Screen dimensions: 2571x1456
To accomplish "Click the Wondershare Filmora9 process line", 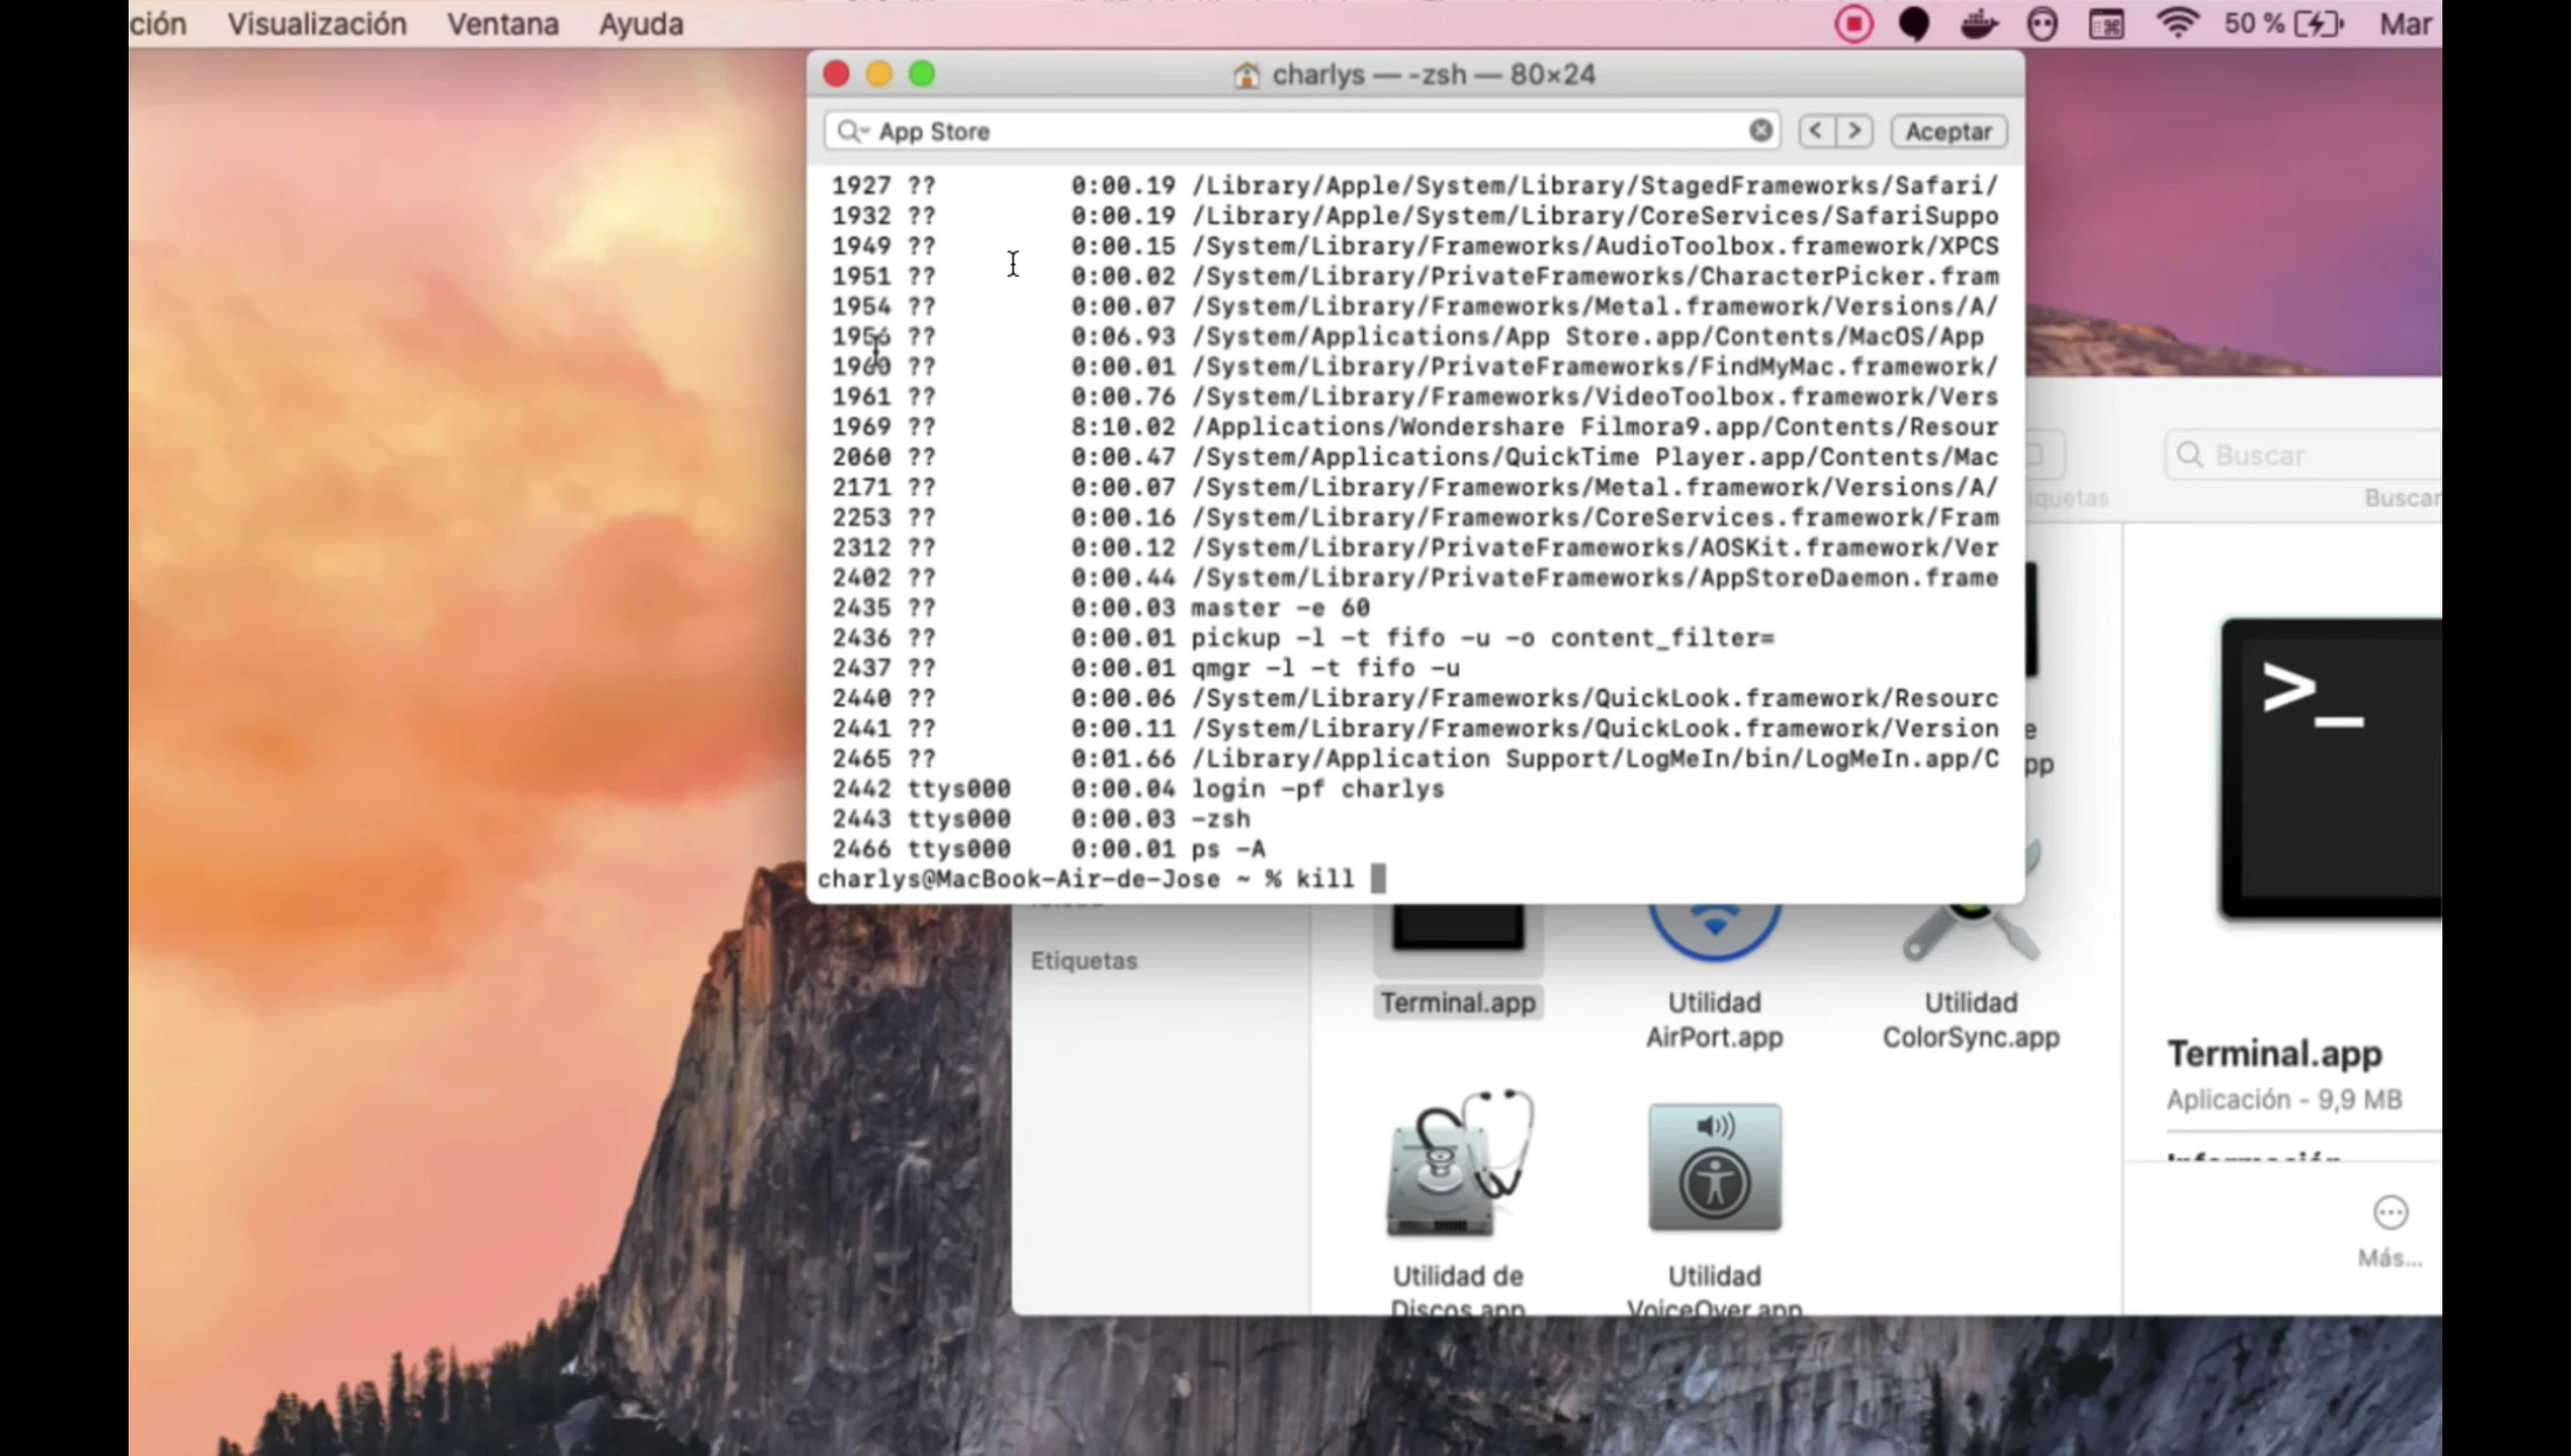I will 1414,427.
